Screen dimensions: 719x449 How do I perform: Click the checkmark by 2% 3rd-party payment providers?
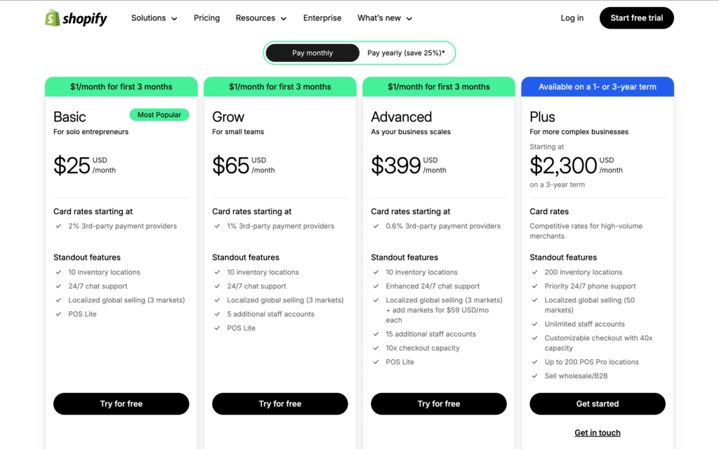point(58,226)
